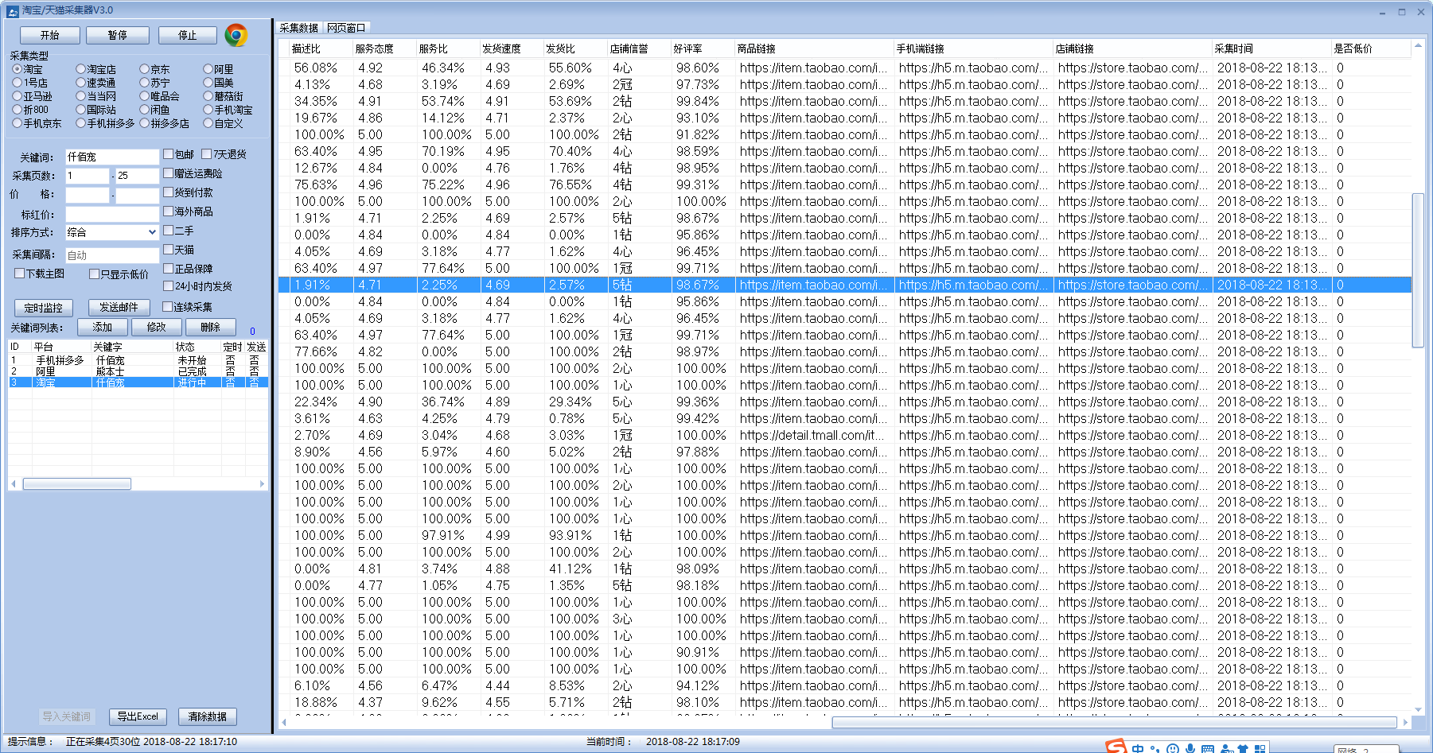This screenshot has height=753, width=1433.
Task: Click the 发送邮件 button
Action: (119, 307)
